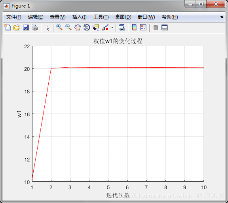Open the 桌面(D) menu
Image resolution: width=228 pixels, height=203 pixels.
click(x=123, y=17)
